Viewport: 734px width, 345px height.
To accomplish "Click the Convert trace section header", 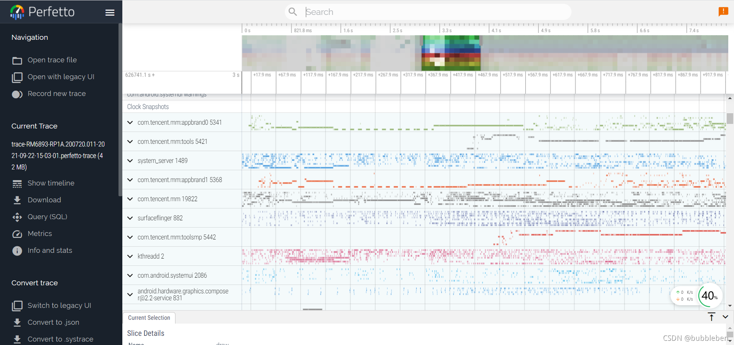I will pyautogui.click(x=35, y=283).
